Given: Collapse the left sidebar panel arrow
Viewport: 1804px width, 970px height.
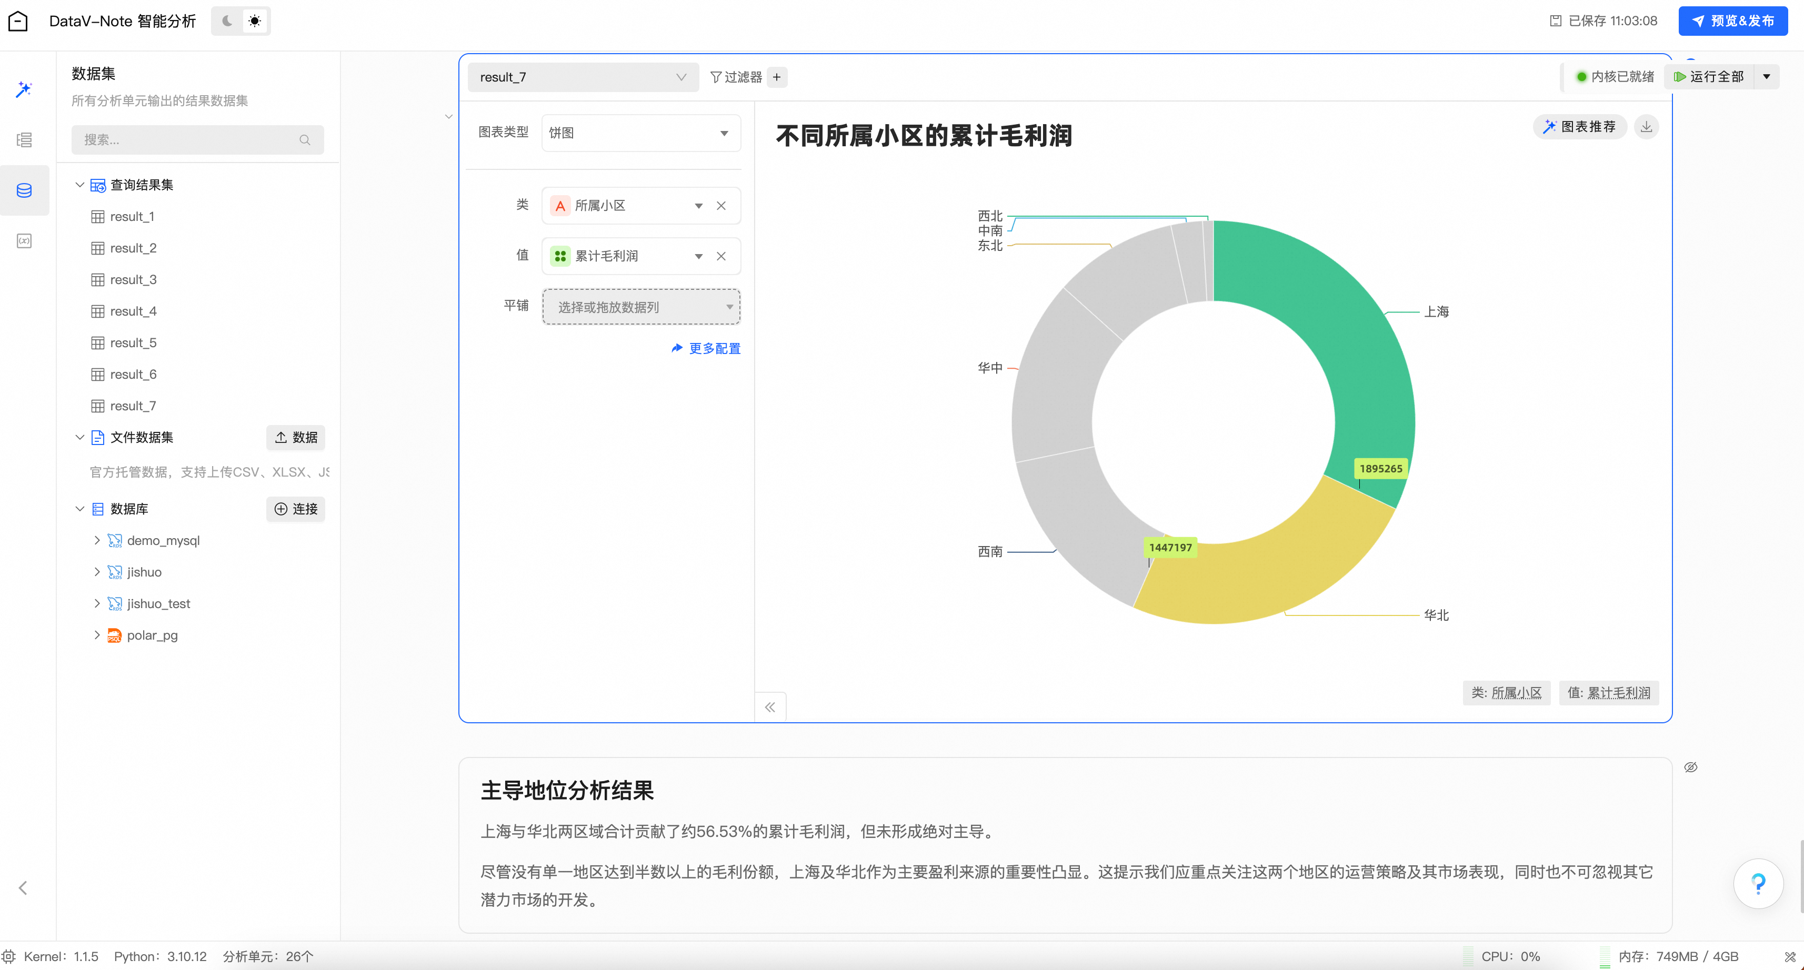Looking at the screenshot, I should (x=23, y=888).
